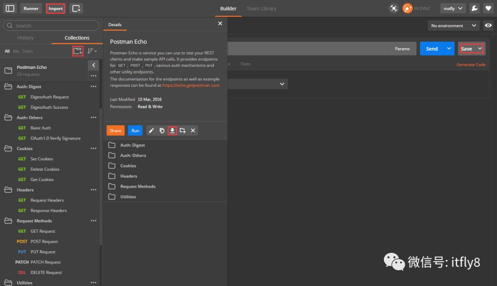
Task: Filter collections by Me
Action: pyautogui.click(x=16, y=51)
